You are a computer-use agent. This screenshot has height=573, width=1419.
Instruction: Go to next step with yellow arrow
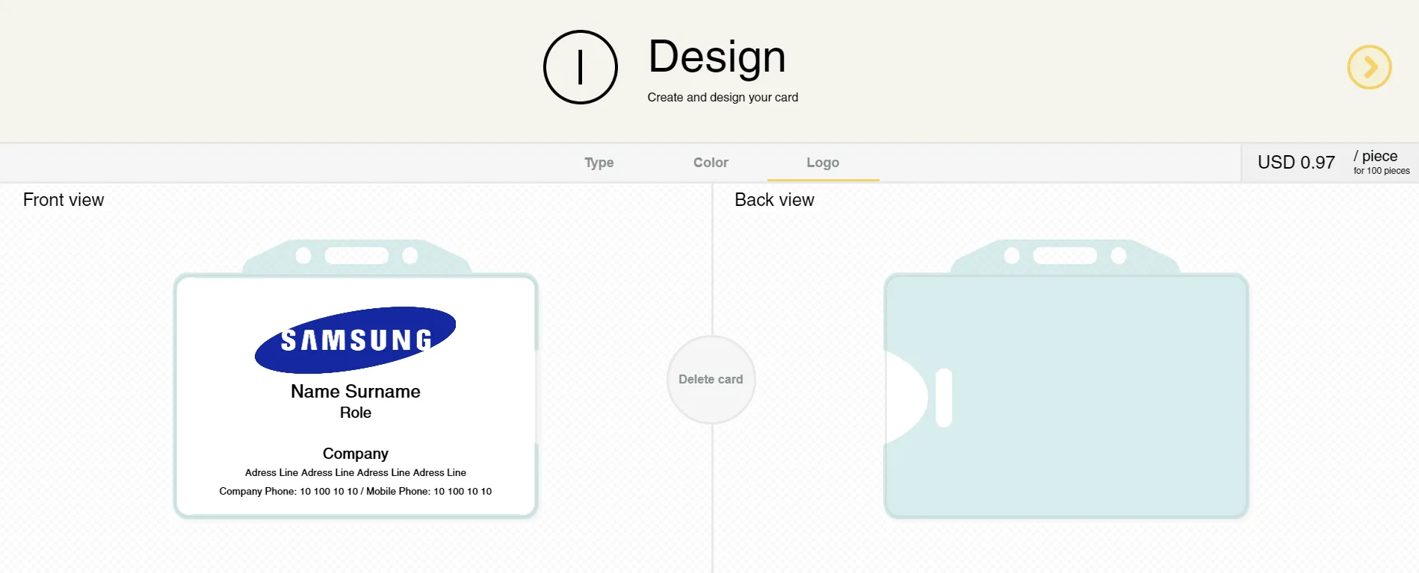click(1369, 67)
